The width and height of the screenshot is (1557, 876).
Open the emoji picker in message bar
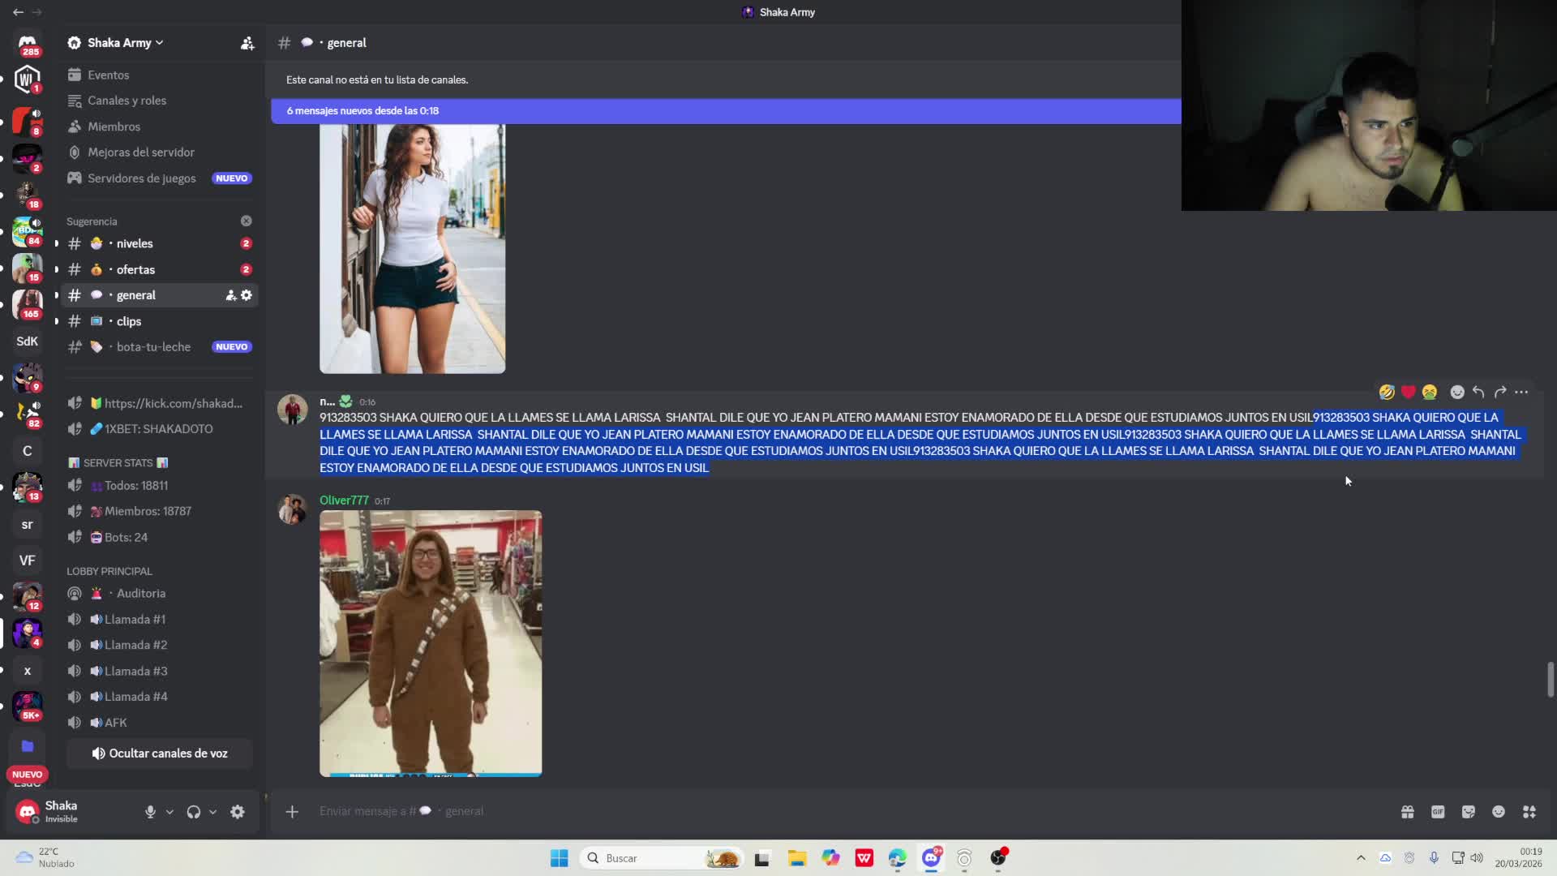tap(1499, 812)
